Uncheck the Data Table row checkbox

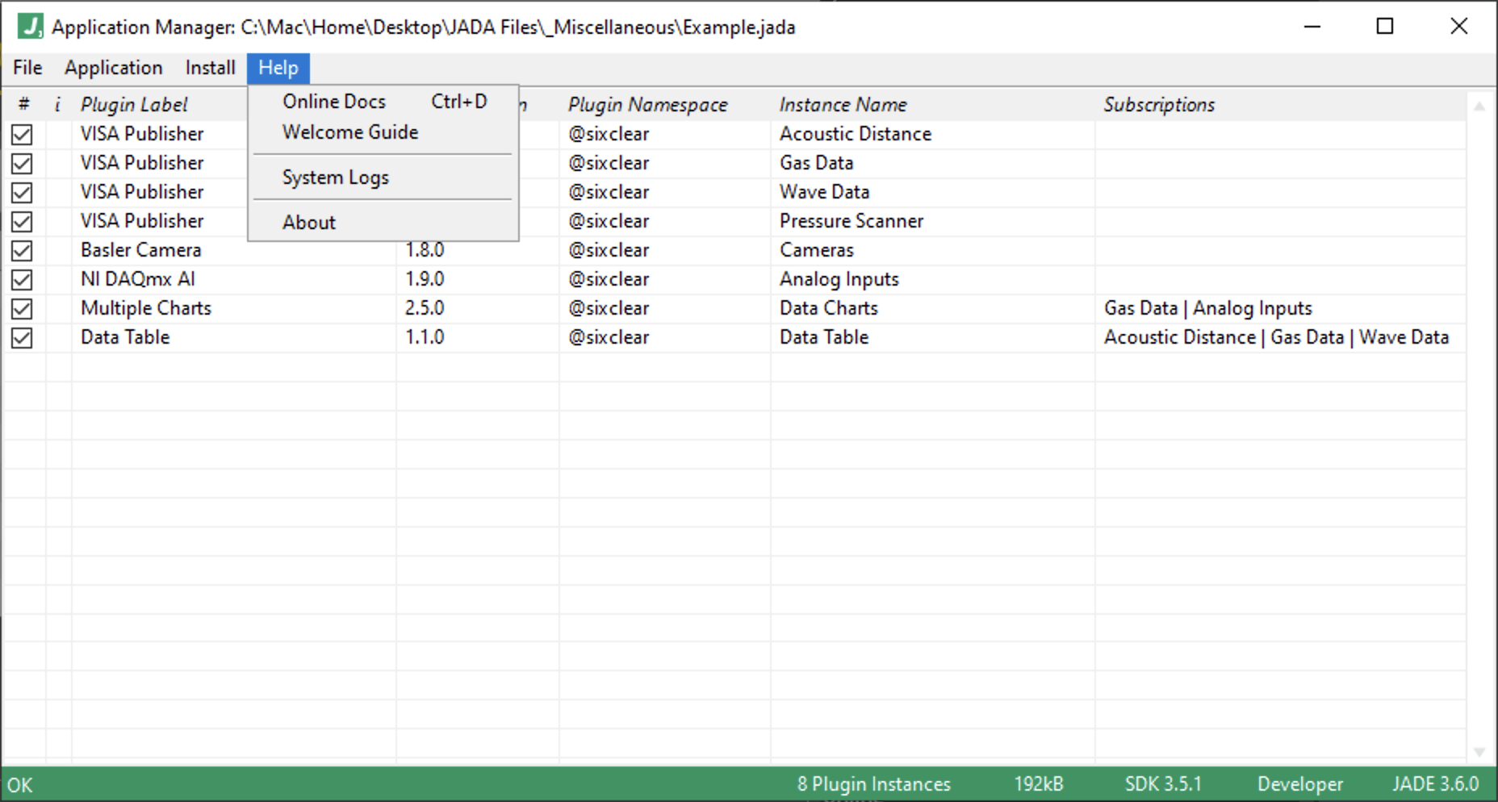pos(22,338)
